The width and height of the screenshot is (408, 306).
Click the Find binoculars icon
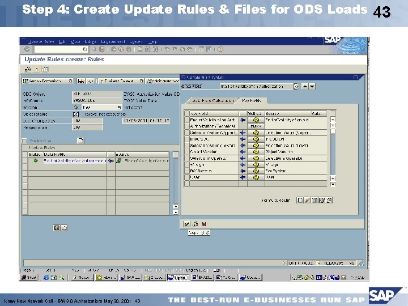[x=148, y=49]
